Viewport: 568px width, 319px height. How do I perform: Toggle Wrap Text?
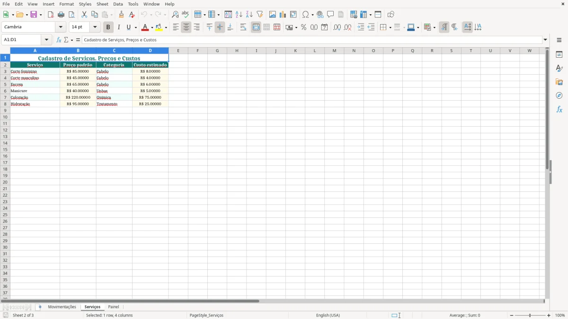(x=243, y=27)
